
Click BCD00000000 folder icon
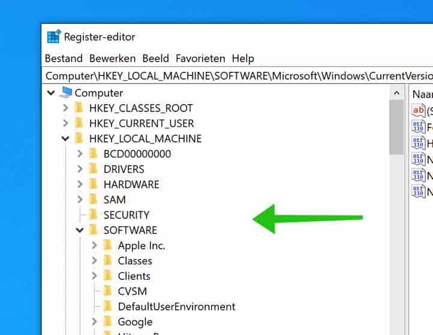point(94,154)
